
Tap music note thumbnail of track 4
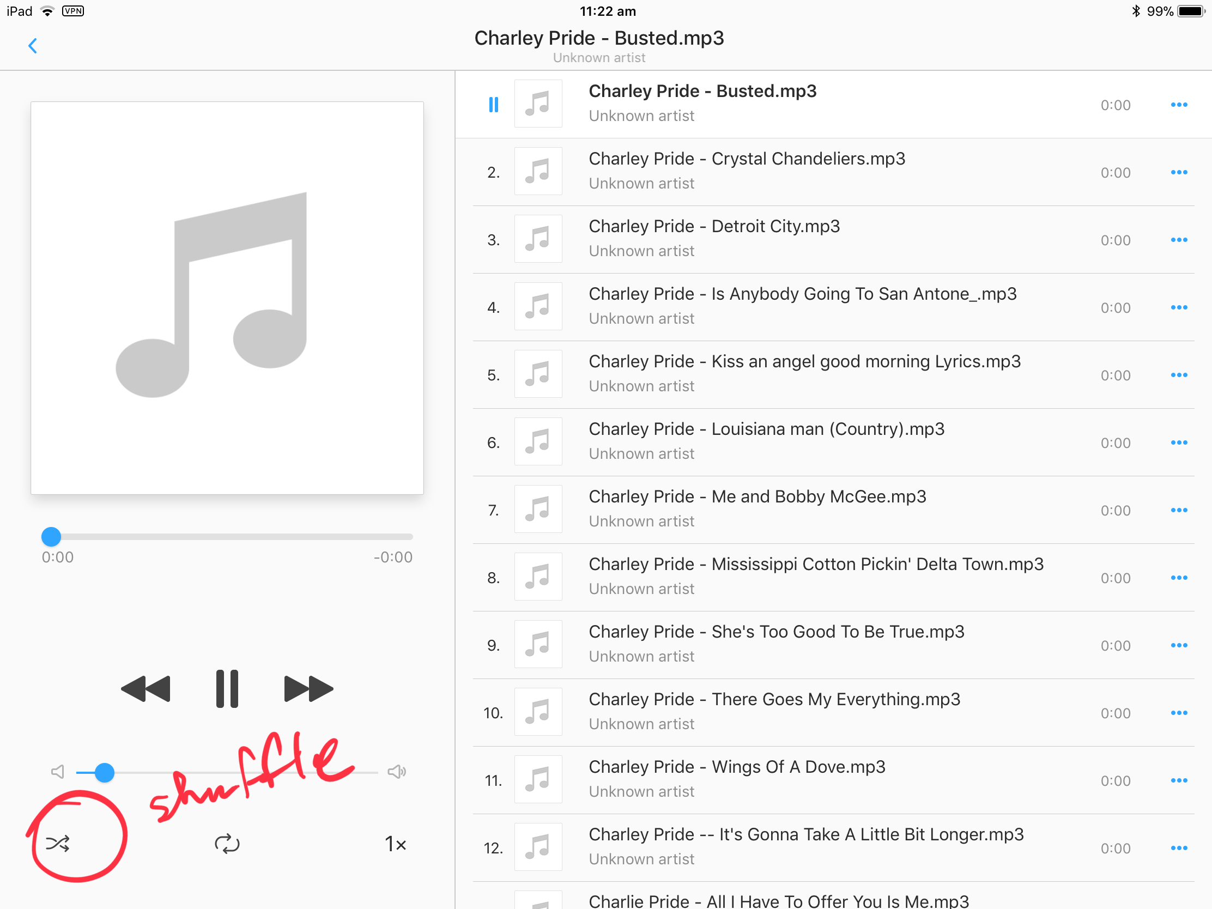[x=538, y=307]
